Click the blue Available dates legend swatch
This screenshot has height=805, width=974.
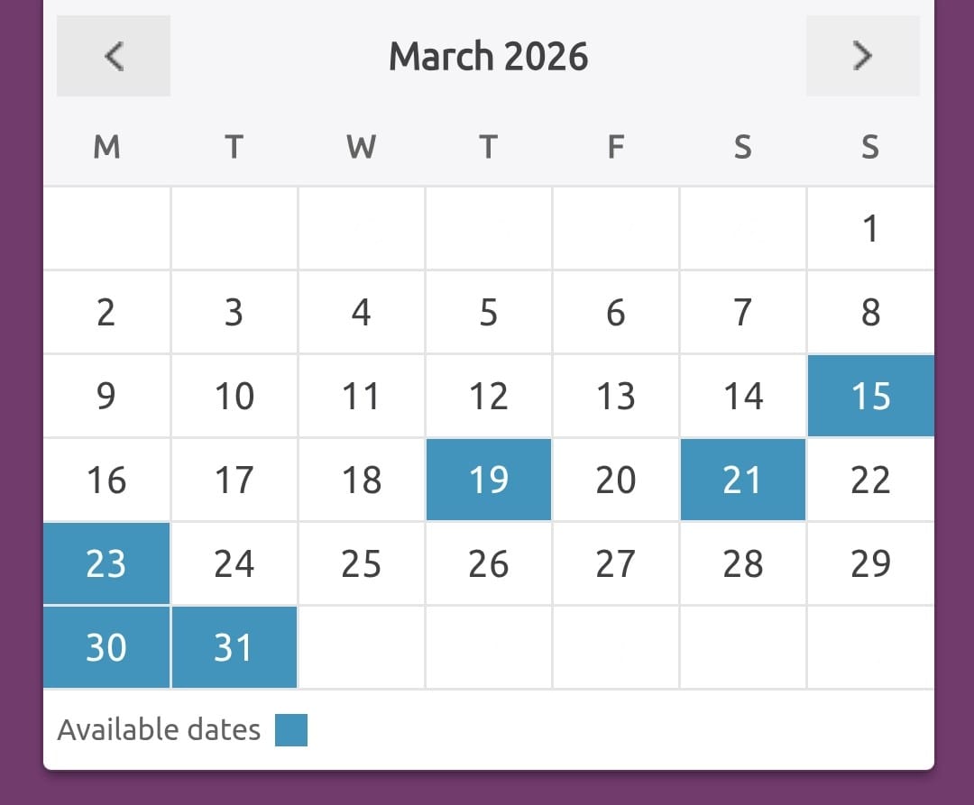(291, 730)
